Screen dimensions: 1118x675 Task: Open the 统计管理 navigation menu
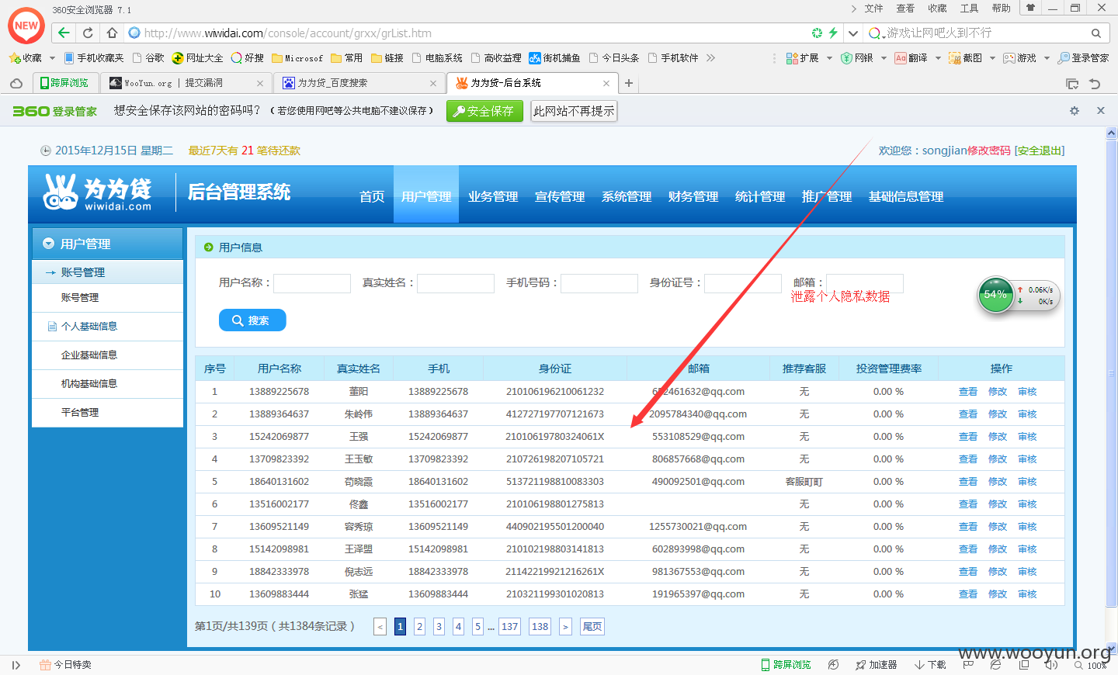point(760,196)
